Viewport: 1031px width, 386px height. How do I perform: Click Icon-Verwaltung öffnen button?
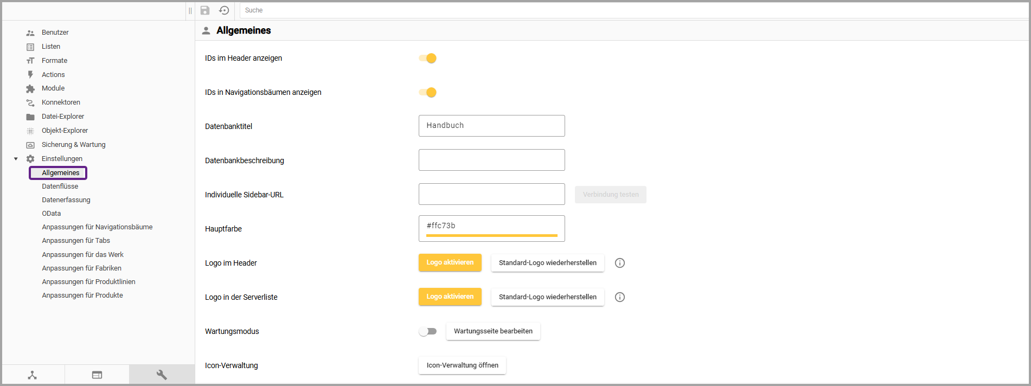(x=462, y=365)
